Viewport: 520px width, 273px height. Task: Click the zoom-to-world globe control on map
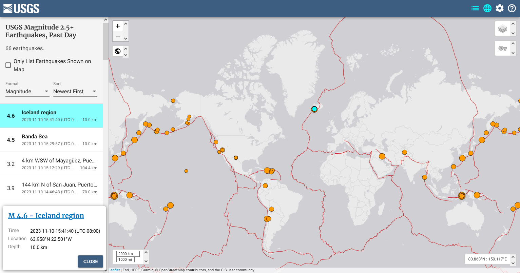pos(118,51)
